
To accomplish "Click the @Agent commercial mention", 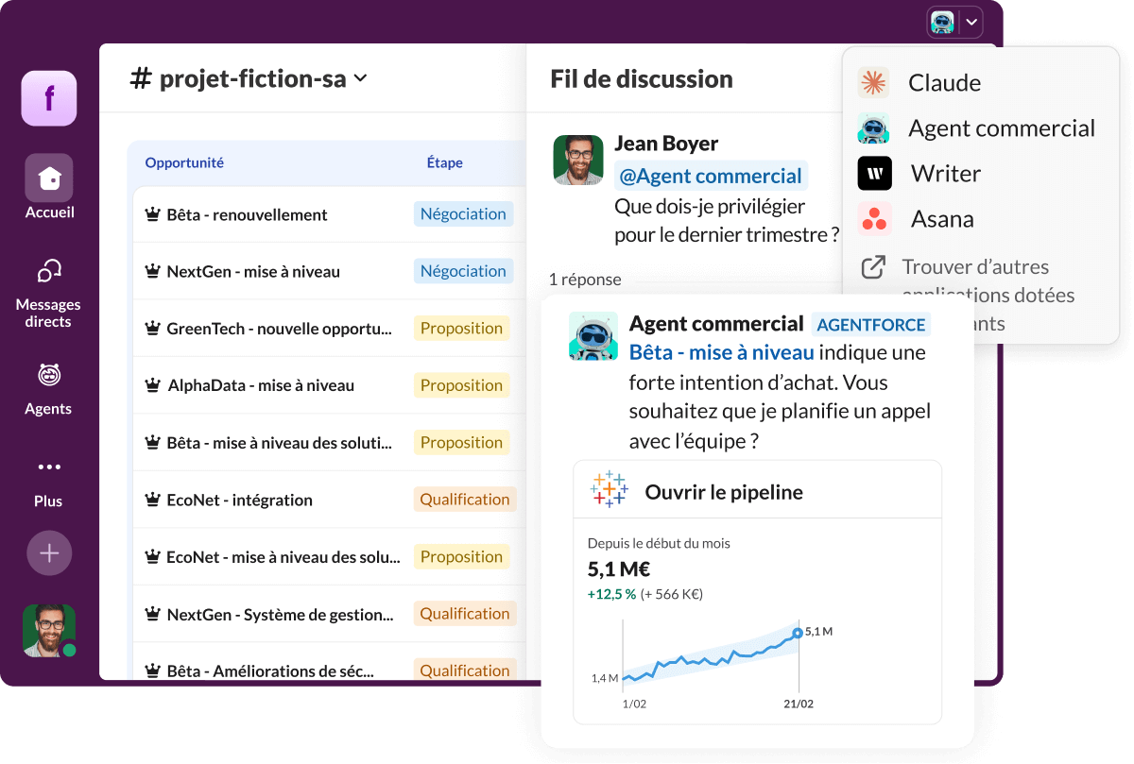I will 711,176.
